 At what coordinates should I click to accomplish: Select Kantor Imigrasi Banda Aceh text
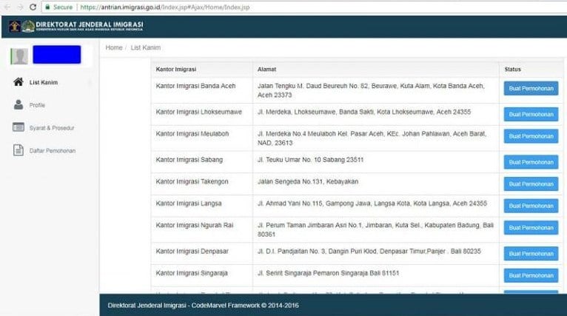tap(195, 86)
